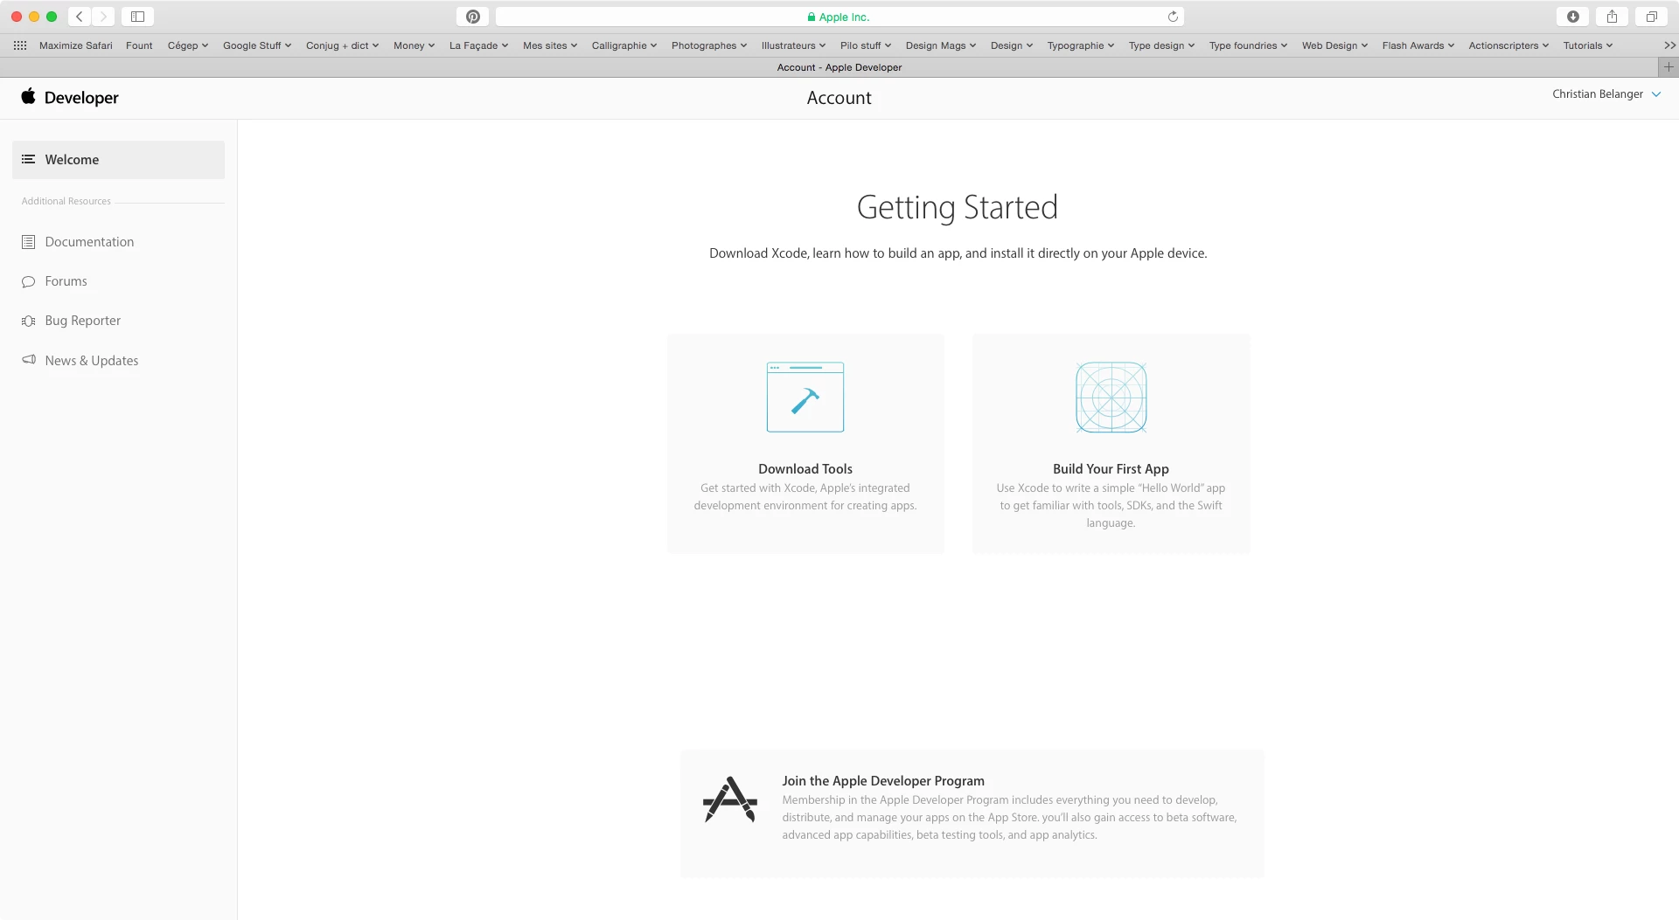The height and width of the screenshot is (920, 1679).
Task: Click the Pinterest extension icon
Action: (473, 17)
